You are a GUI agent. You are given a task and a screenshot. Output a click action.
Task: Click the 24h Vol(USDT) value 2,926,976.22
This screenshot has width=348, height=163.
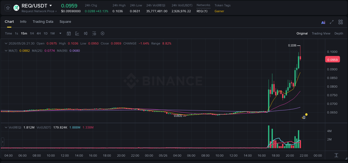(181, 11)
